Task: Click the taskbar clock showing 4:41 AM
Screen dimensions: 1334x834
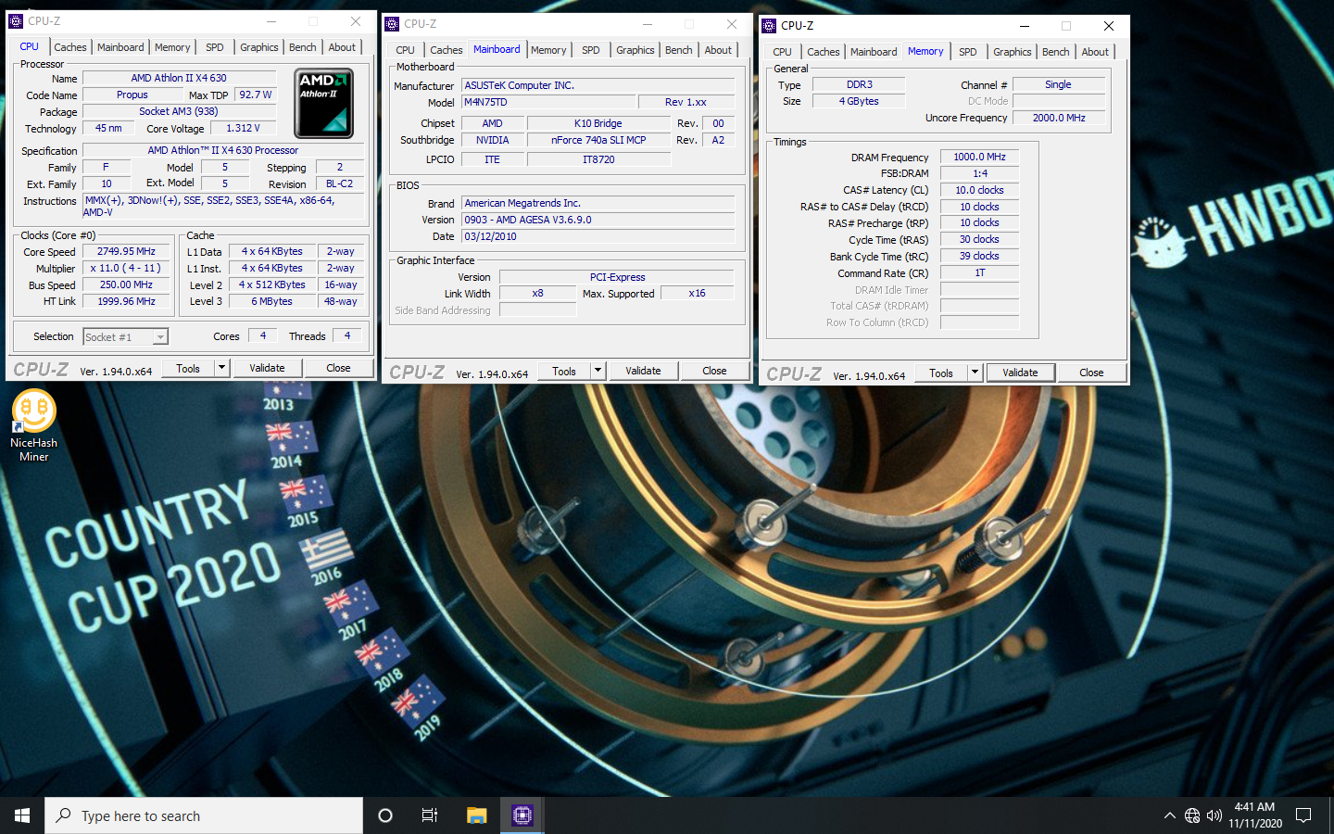Action: pyautogui.click(x=1255, y=815)
